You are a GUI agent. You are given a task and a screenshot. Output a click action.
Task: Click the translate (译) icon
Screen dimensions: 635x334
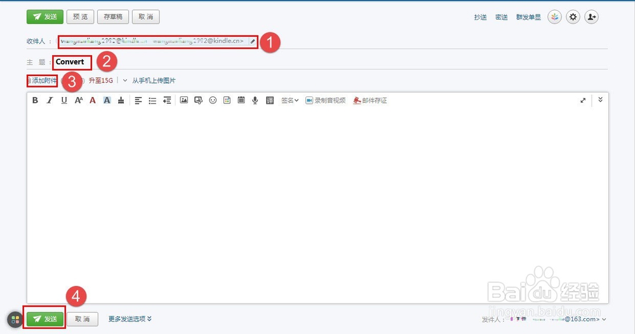[x=270, y=100]
